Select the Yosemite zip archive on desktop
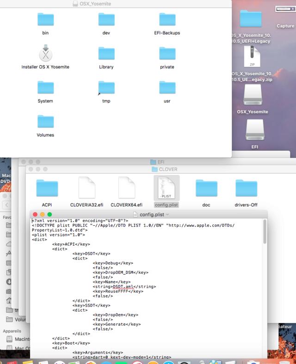 point(252,56)
